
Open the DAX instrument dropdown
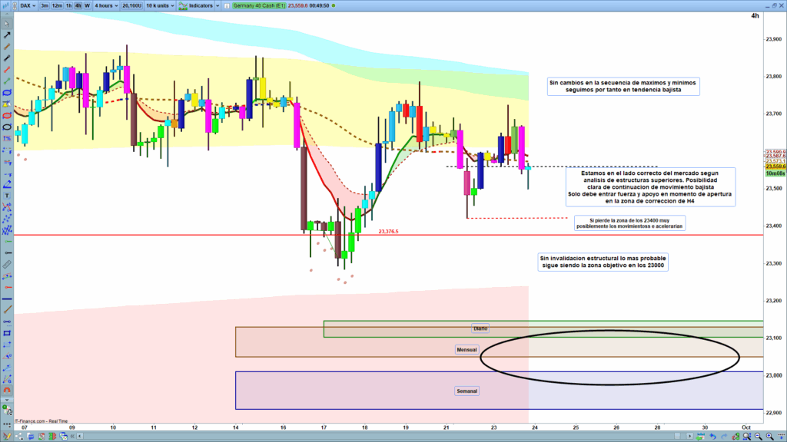[x=26, y=5]
